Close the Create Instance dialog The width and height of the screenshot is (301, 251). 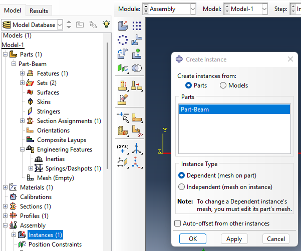pyautogui.click(x=290, y=59)
